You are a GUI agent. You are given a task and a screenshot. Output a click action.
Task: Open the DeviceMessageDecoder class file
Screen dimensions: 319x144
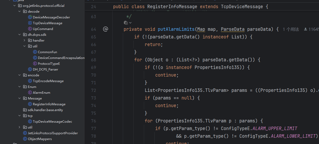click(x=51, y=17)
